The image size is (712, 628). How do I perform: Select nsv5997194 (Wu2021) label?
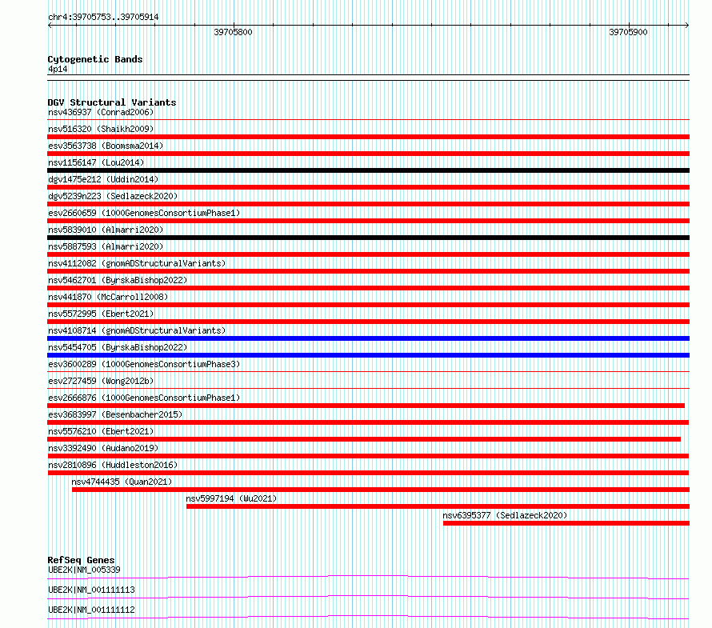(231, 498)
